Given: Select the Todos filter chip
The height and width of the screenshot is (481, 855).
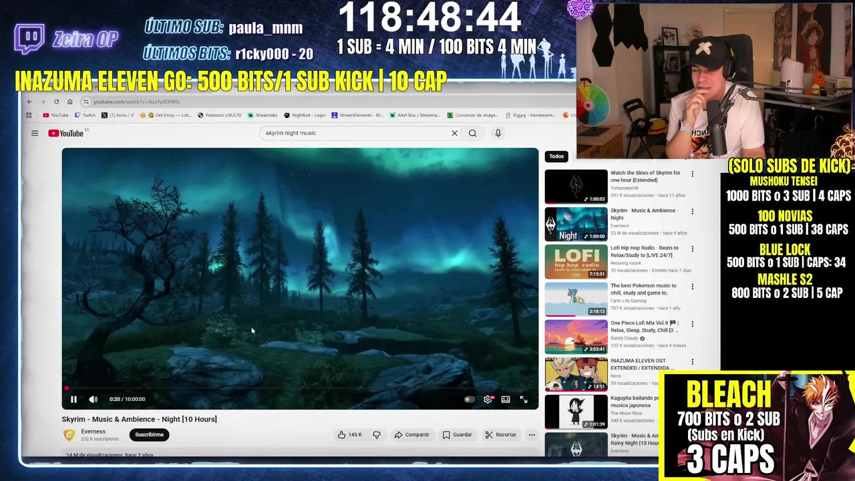Looking at the screenshot, I should 556,156.
